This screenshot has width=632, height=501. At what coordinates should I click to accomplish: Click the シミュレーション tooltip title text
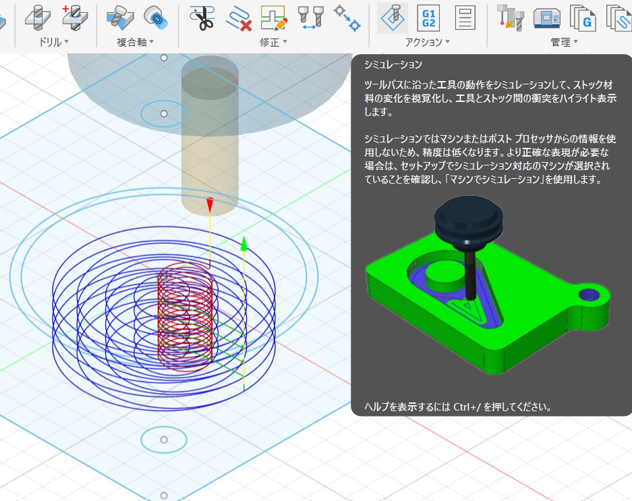click(x=393, y=65)
